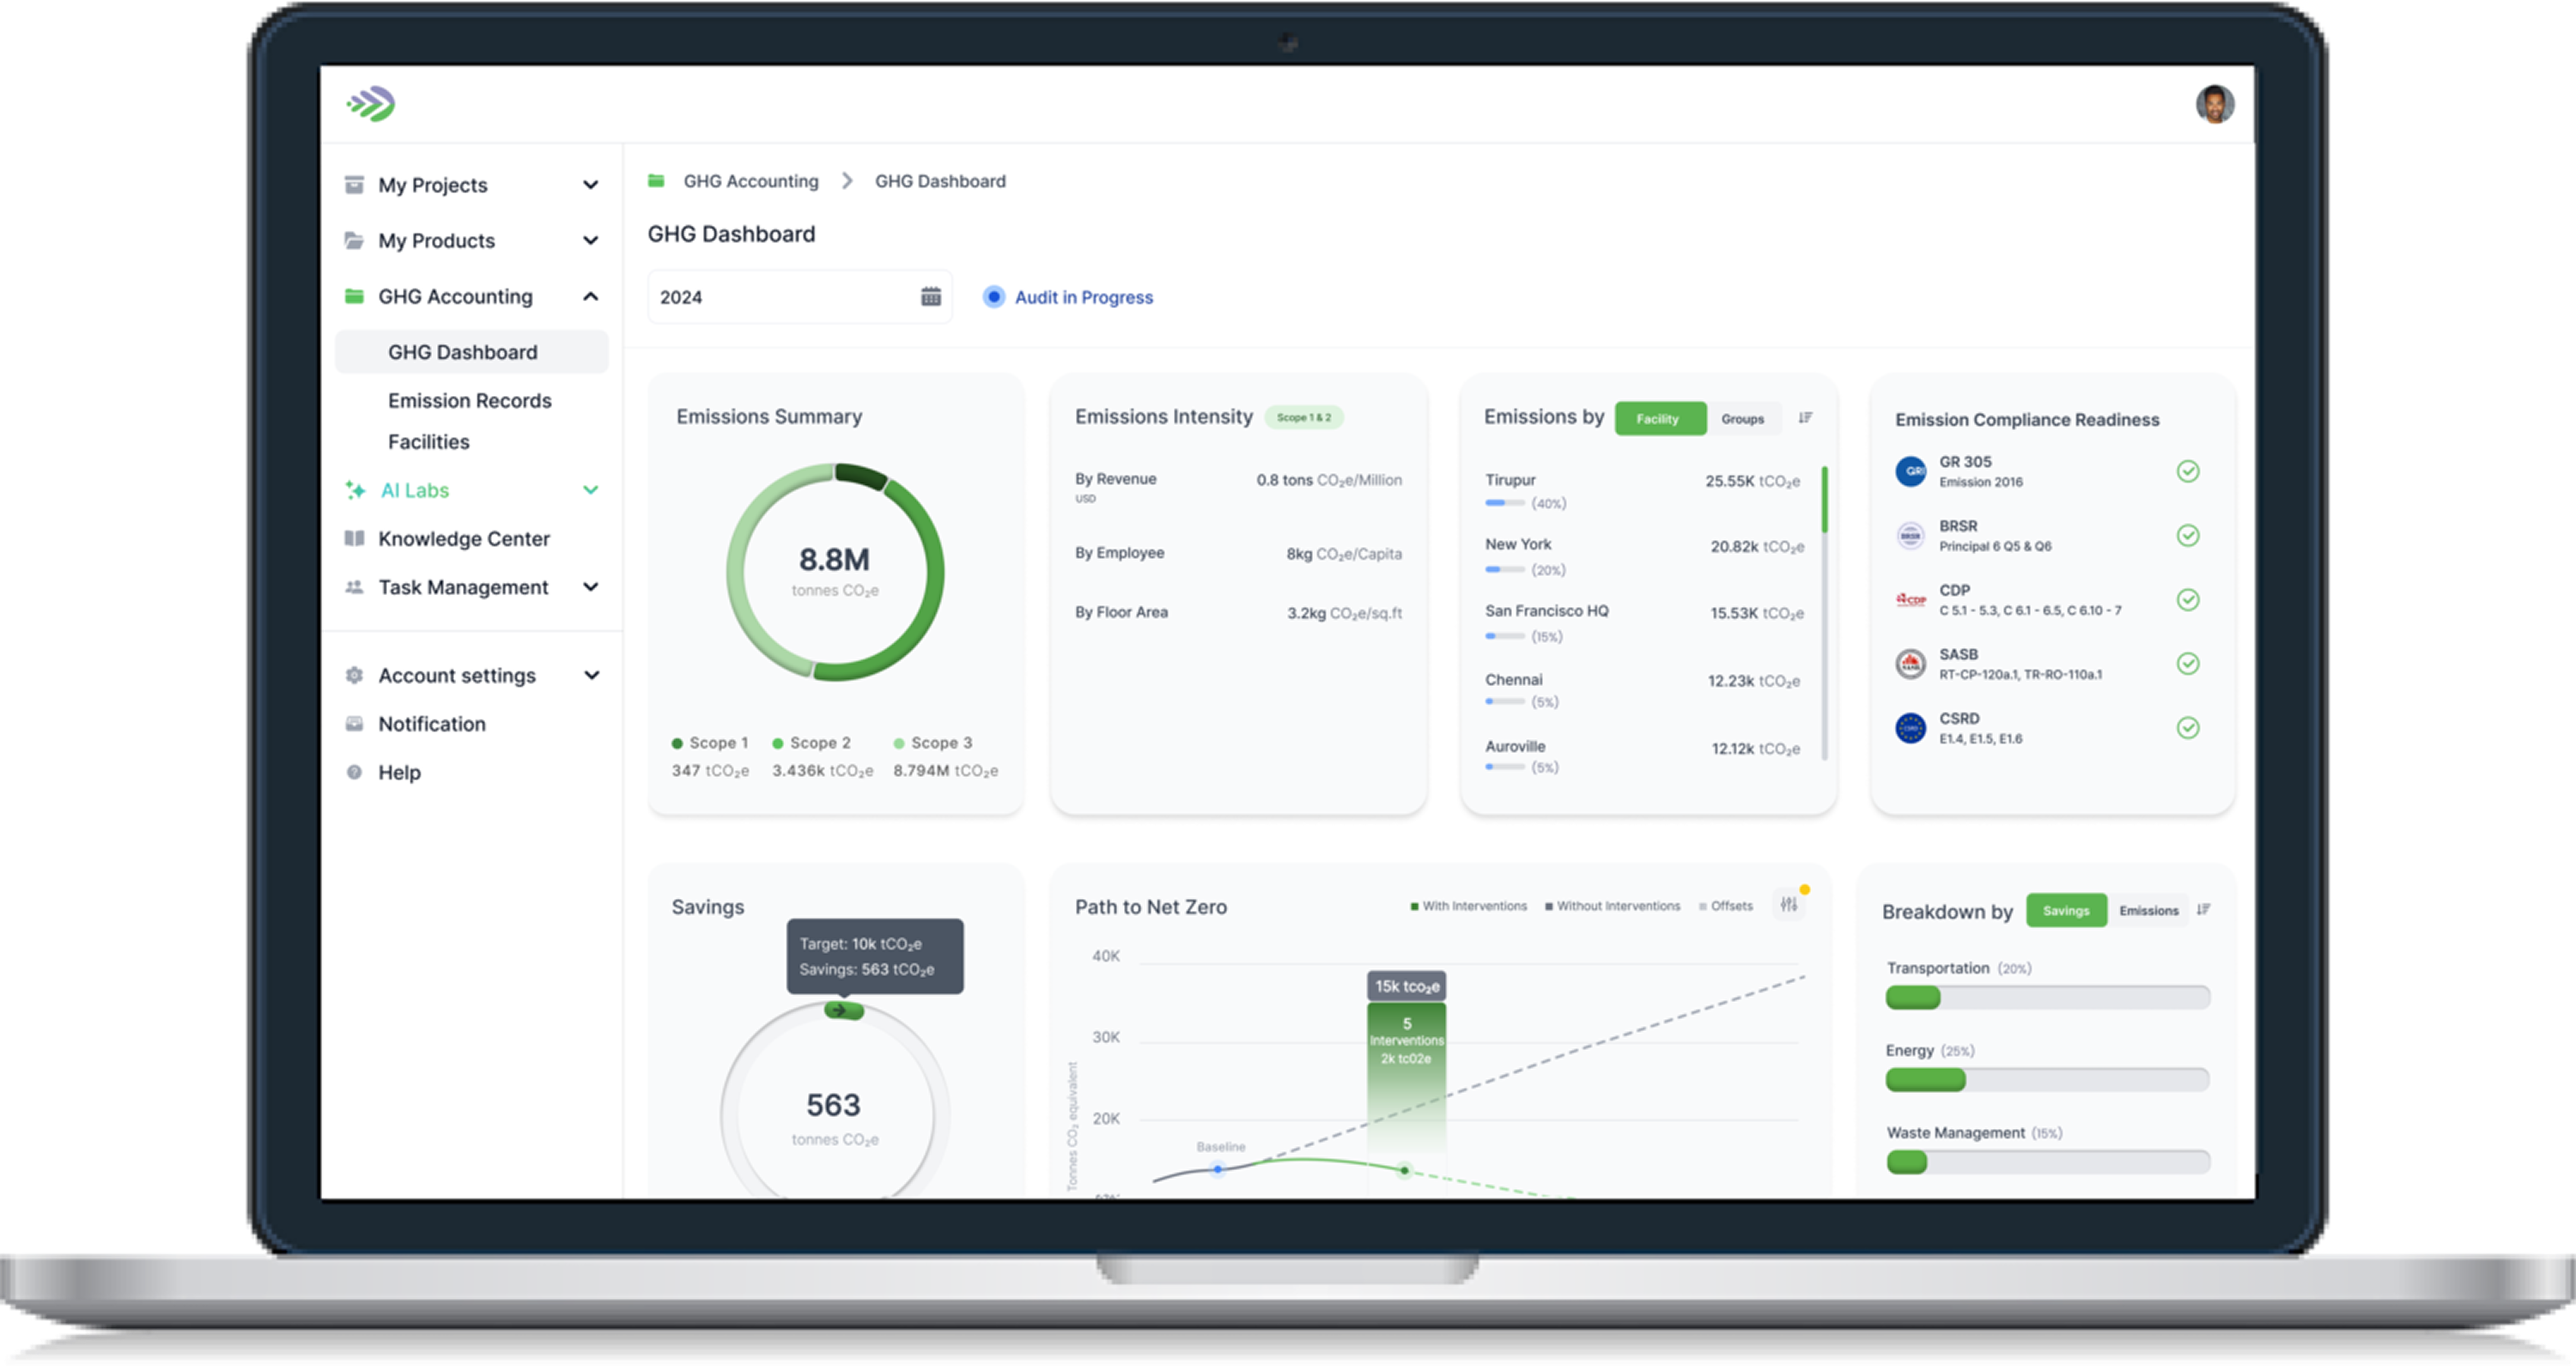Click the app logo in header
The image size is (2576, 1367).
tap(371, 104)
